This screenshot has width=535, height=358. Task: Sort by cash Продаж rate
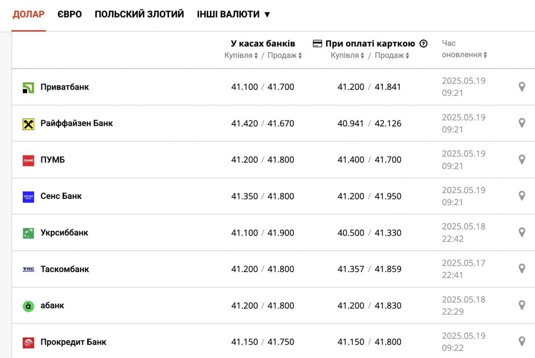click(x=285, y=56)
